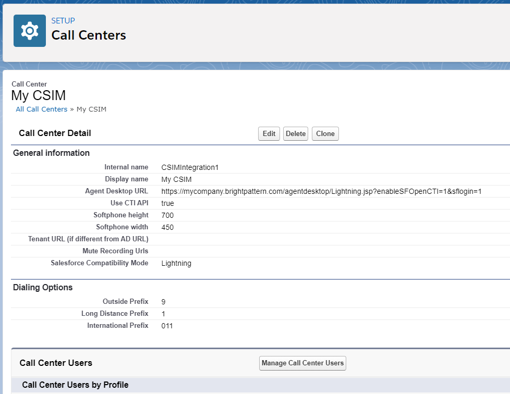Image resolution: width=510 pixels, height=394 pixels.
Task: Click the Lightning compatibility mode value
Action: [176, 263]
